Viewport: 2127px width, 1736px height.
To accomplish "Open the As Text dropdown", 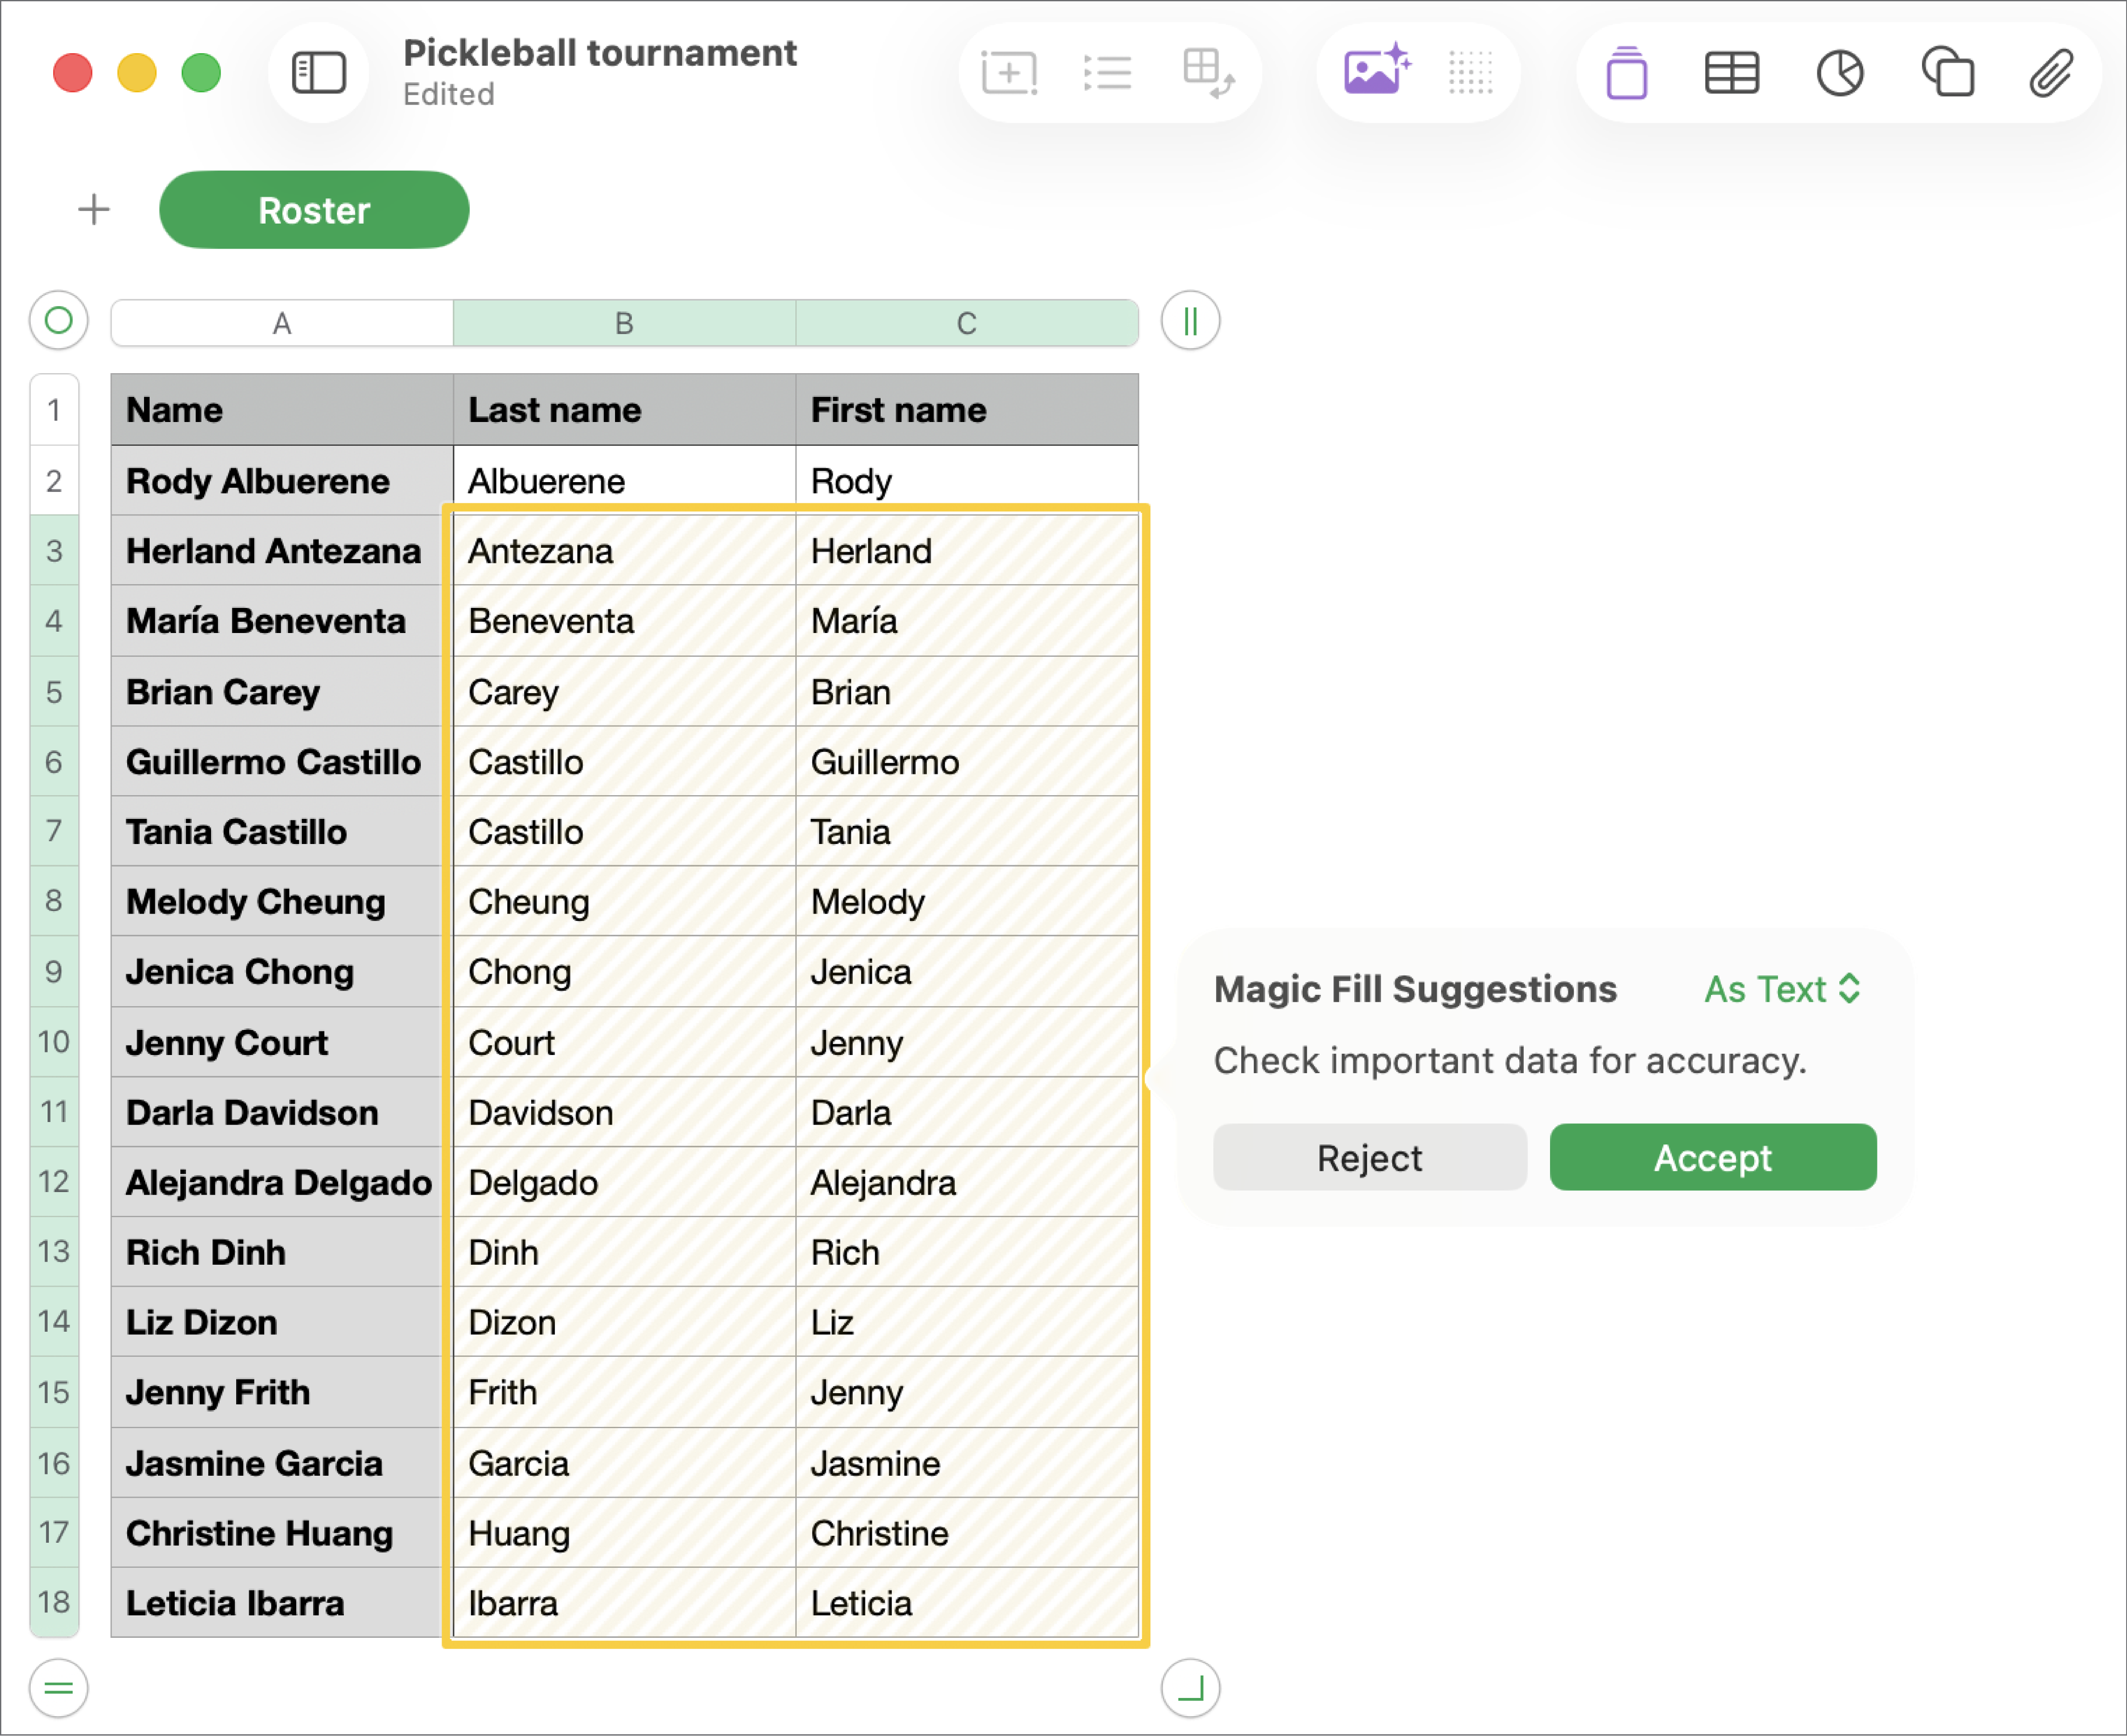I will pyautogui.click(x=1782, y=989).
